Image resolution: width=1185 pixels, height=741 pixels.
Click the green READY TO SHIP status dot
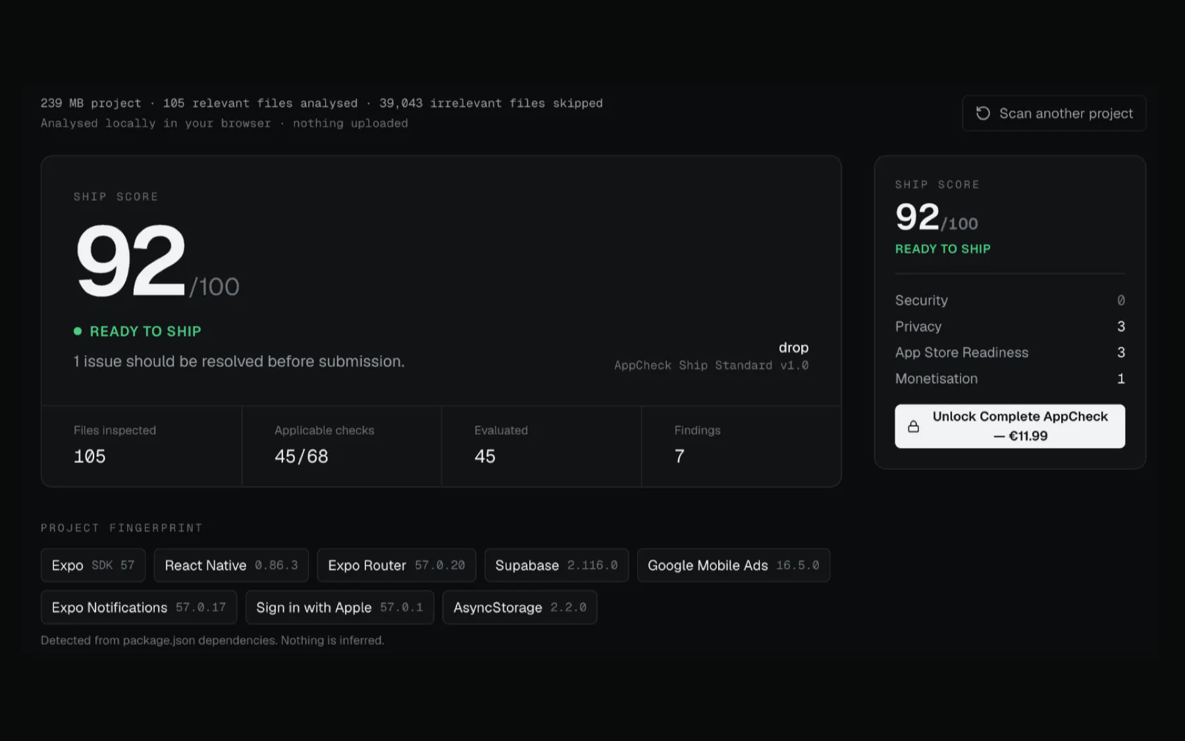[78, 331]
